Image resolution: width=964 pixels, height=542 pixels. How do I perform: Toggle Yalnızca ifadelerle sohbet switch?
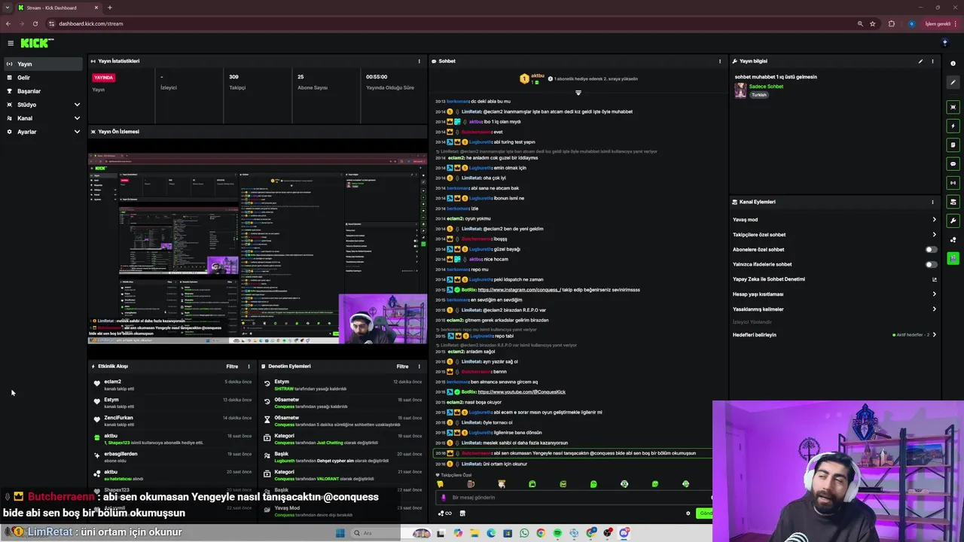932,264
